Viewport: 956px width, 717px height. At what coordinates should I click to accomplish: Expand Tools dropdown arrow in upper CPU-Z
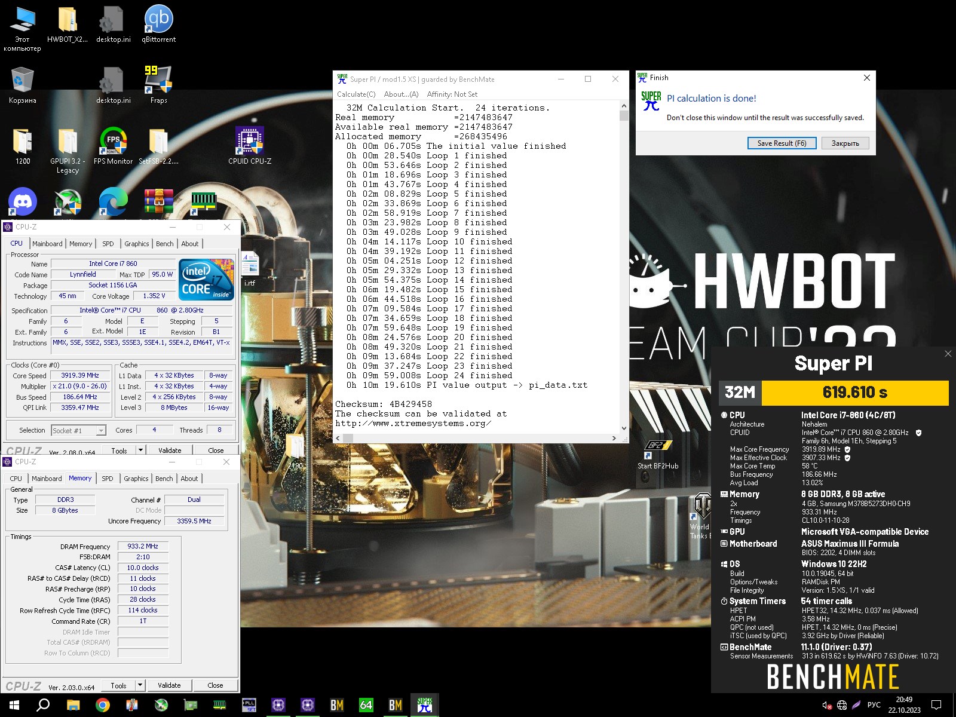point(140,450)
